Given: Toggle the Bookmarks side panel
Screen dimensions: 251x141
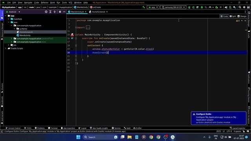Looking at the screenshot, I should tap(2, 102).
